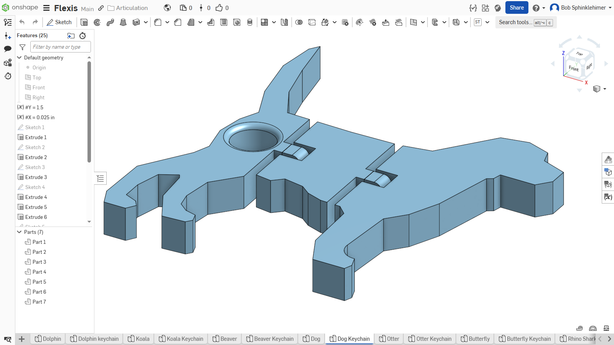The image size is (614, 345).
Task: Switch to the Otter Keychain tab
Action: pyautogui.click(x=430, y=339)
